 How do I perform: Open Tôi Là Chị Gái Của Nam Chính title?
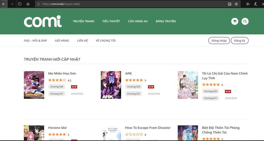tap(225, 76)
